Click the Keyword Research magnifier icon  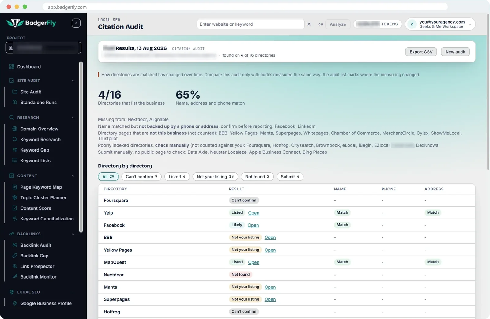[x=15, y=139]
